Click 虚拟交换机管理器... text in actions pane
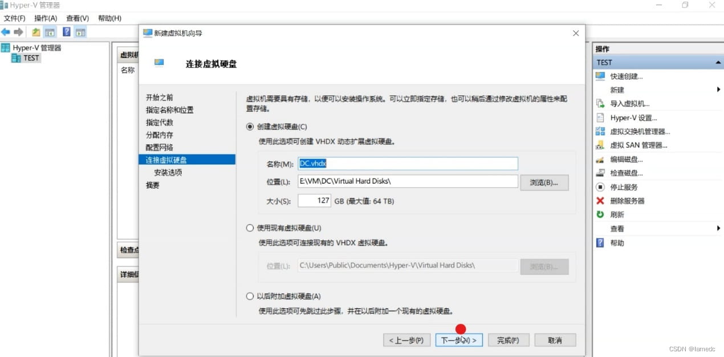 tap(640, 132)
